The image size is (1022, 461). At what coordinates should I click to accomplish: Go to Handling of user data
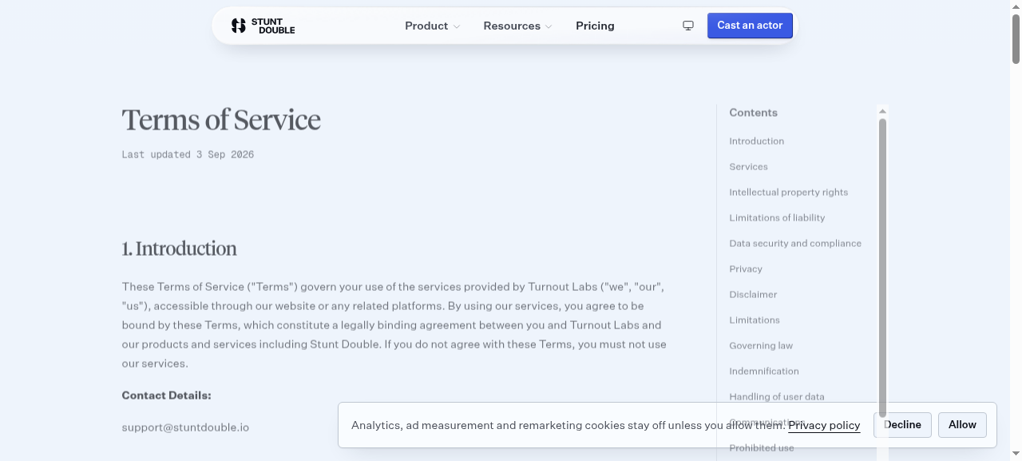coord(777,397)
